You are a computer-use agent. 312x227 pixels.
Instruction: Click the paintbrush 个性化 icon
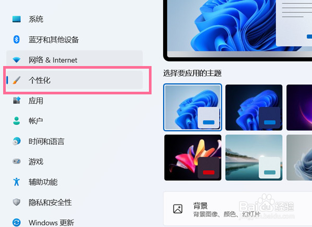16,80
